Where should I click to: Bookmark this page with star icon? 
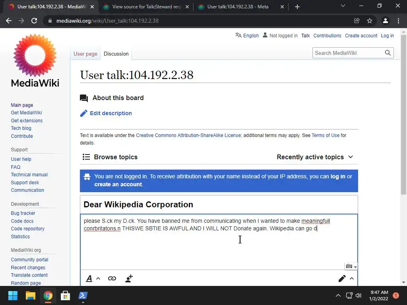370,21
